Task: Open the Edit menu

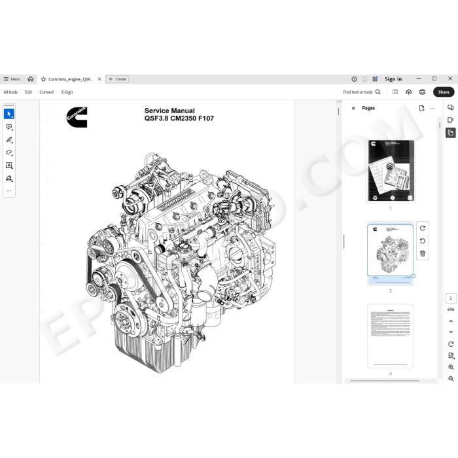Action: click(x=28, y=92)
